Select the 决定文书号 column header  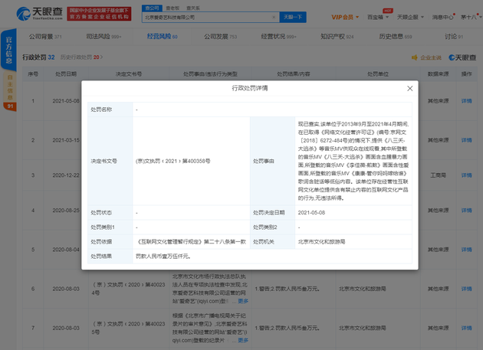pyautogui.click(x=129, y=74)
